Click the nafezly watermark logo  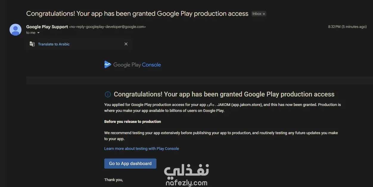coord(186,175)
